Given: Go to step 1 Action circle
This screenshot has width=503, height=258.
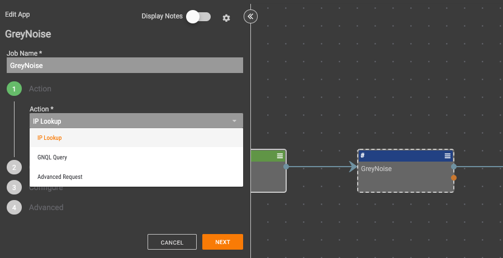Looking at the screenshot, I should 14,89.
